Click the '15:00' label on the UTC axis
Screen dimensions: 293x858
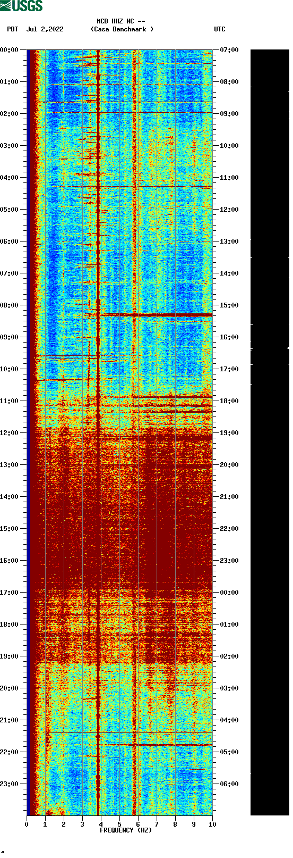229,305
